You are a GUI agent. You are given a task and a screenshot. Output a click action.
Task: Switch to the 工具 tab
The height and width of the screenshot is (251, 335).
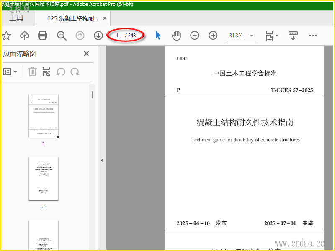(16, 18)
